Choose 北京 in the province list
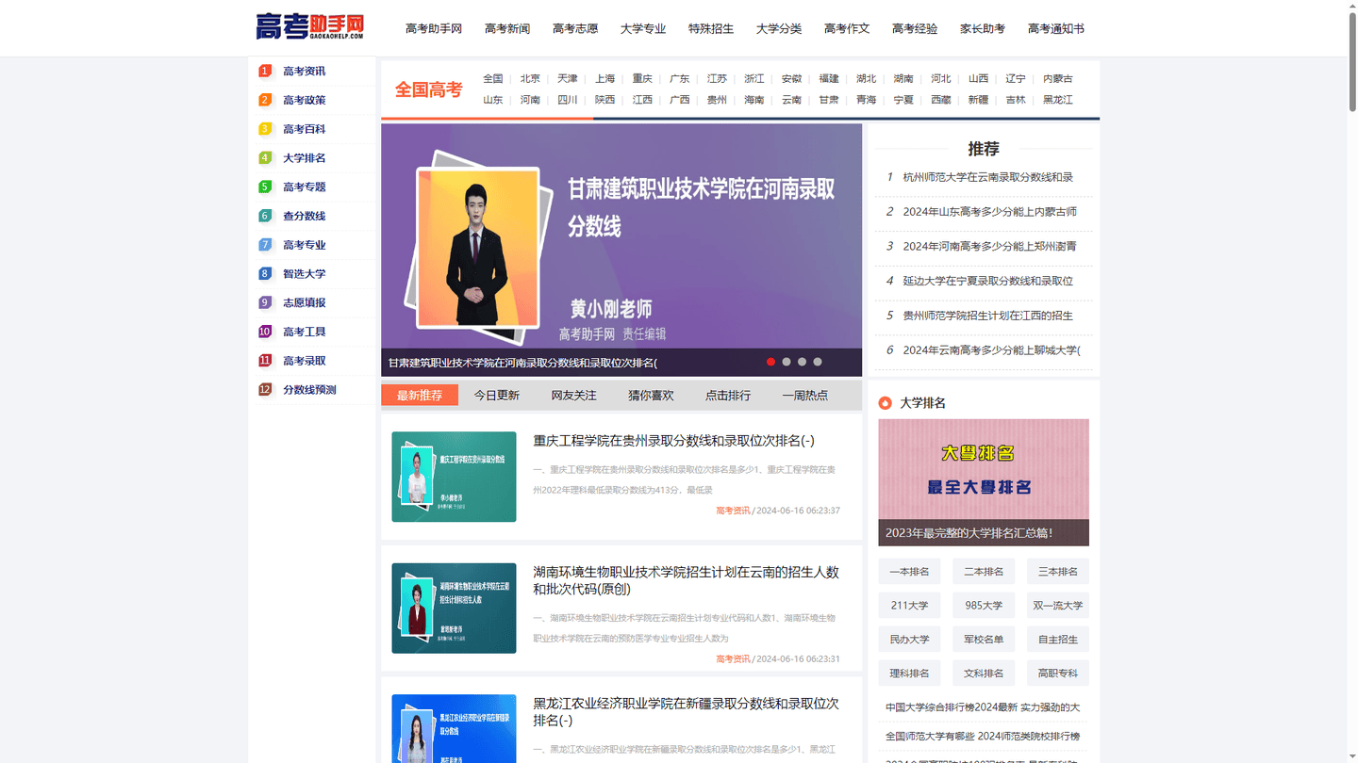The image size is (1358, 763). pyautogui.click(x=531, y=79)
